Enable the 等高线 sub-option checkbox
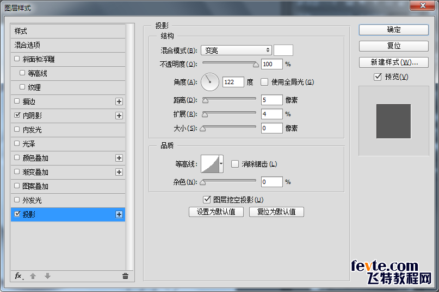 pyautogui.click(x=22, y=73)
